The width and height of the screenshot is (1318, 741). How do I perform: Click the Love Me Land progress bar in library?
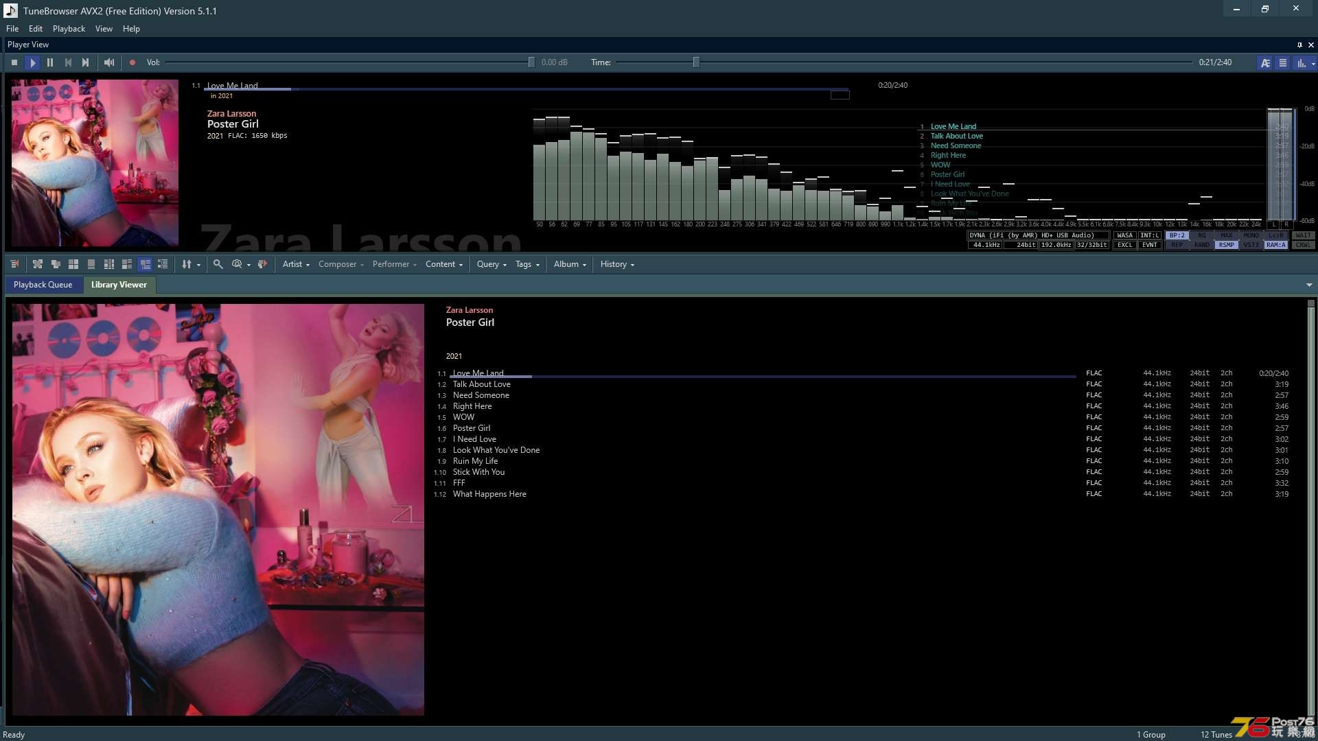[763, 377]
